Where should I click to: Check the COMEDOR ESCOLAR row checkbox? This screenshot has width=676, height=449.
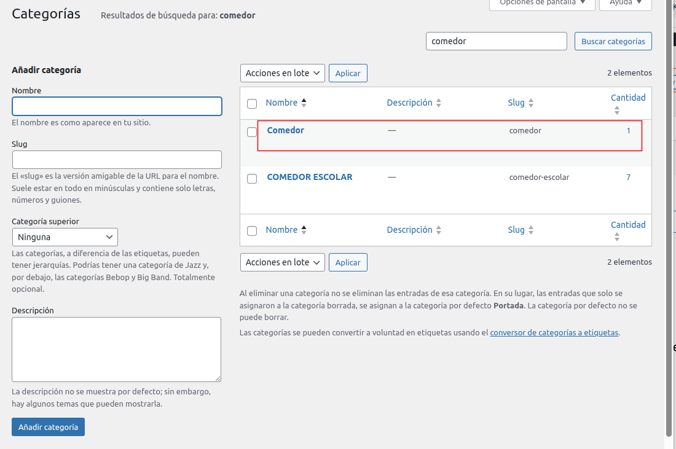coord(252,179)
